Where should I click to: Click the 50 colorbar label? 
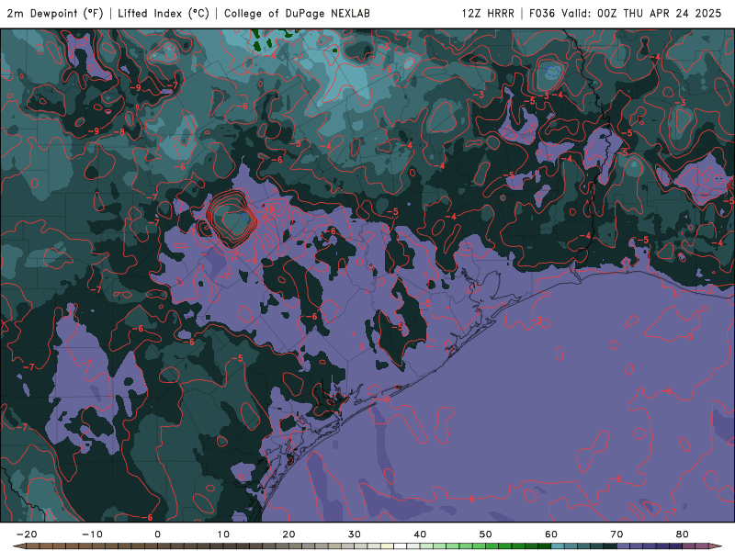pos(486,534)
